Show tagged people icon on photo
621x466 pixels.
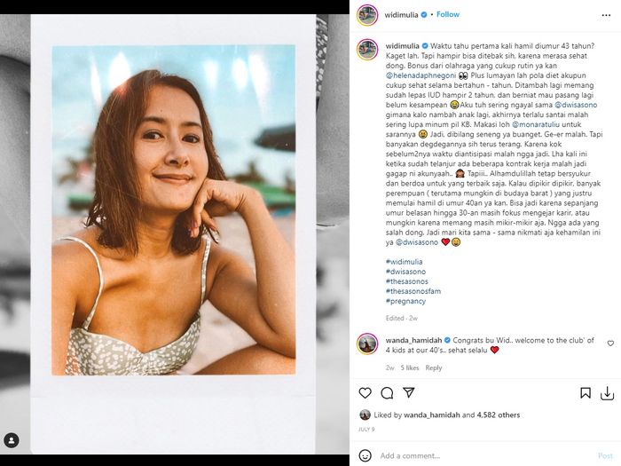pyautogui.click(x=12, y=440)
